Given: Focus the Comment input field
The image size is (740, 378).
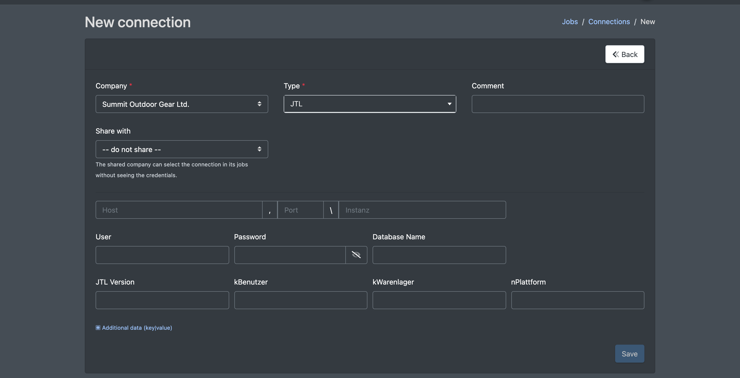Looking at the screenshot, I should point(558,104).
